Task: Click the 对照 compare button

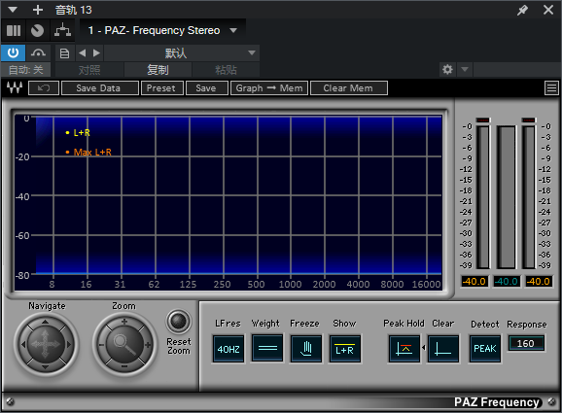Action: [x=89, y=70]
